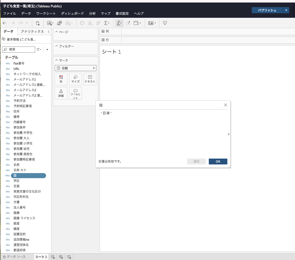The height and width of the screenshot is (260, 295).
Task: Click the 適用 apply button
Action: point(196,161)
